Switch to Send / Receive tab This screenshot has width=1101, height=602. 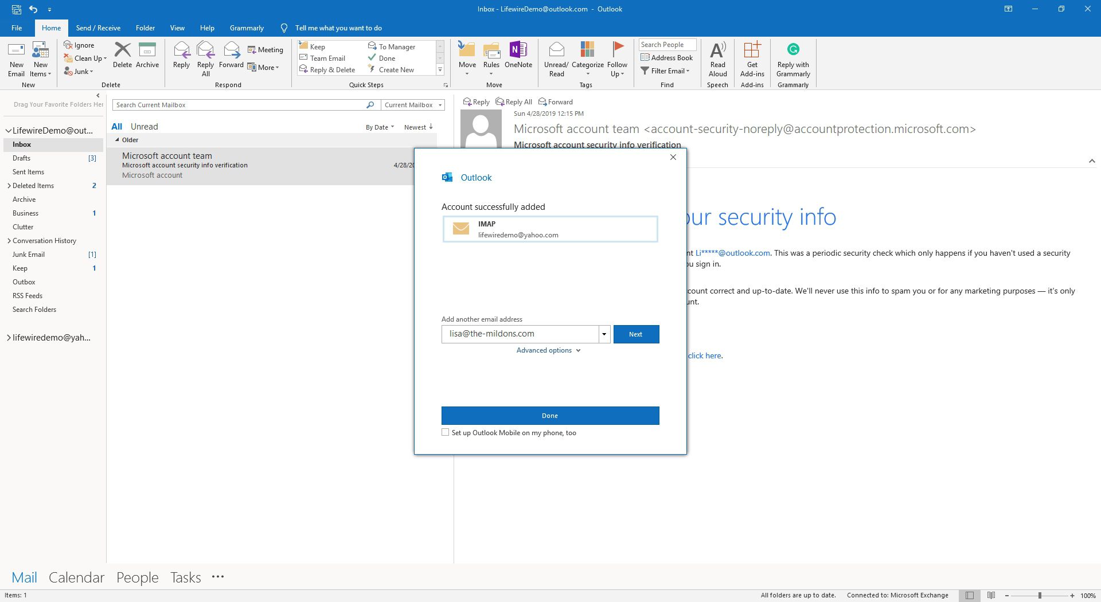pos(98,28)
